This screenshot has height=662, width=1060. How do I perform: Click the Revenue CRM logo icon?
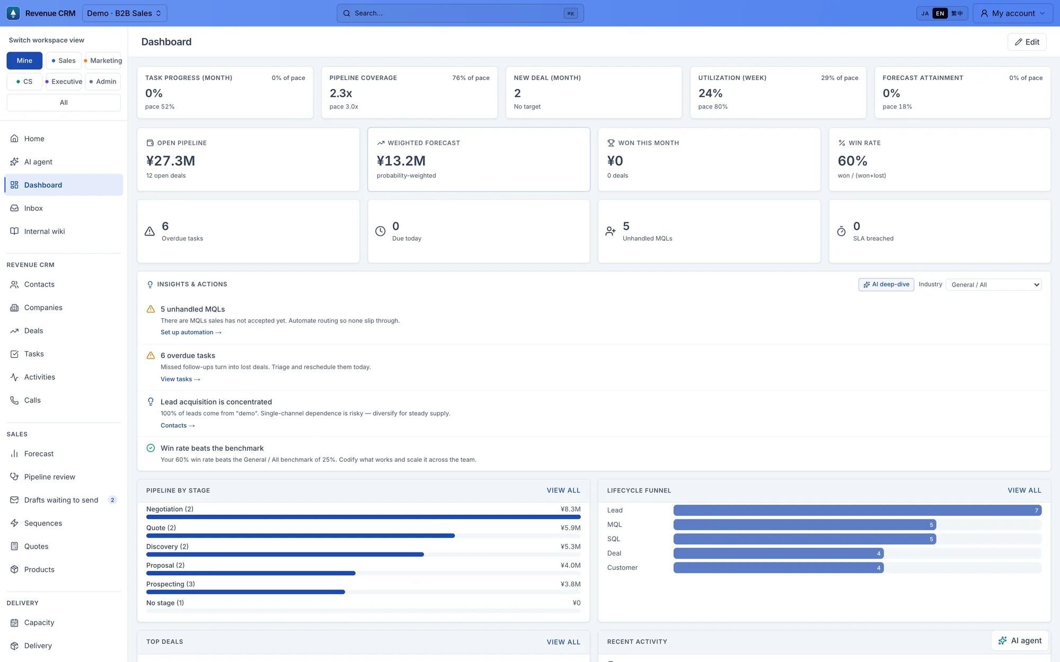(x=13, y=13)
